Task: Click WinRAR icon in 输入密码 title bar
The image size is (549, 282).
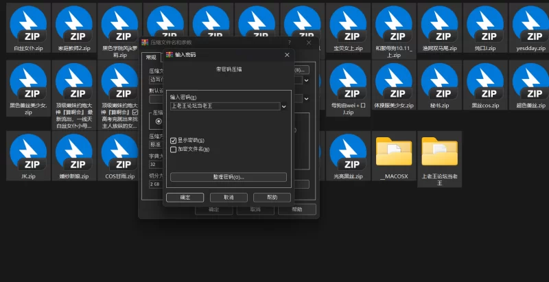Action: [170, 55]
